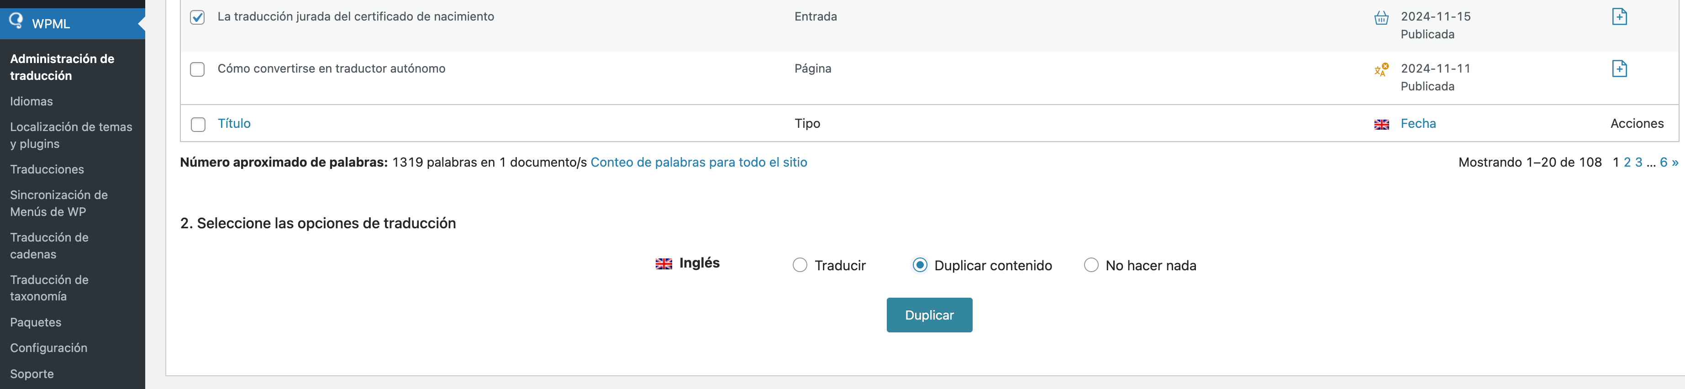Click basket icon for certificado de nacimiento row
1685x389 pixels.
point(1381,18)
